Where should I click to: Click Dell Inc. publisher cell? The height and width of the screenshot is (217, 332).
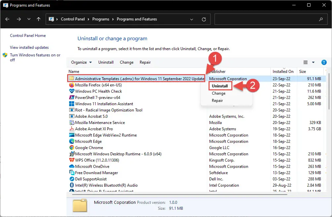[216, 179]
